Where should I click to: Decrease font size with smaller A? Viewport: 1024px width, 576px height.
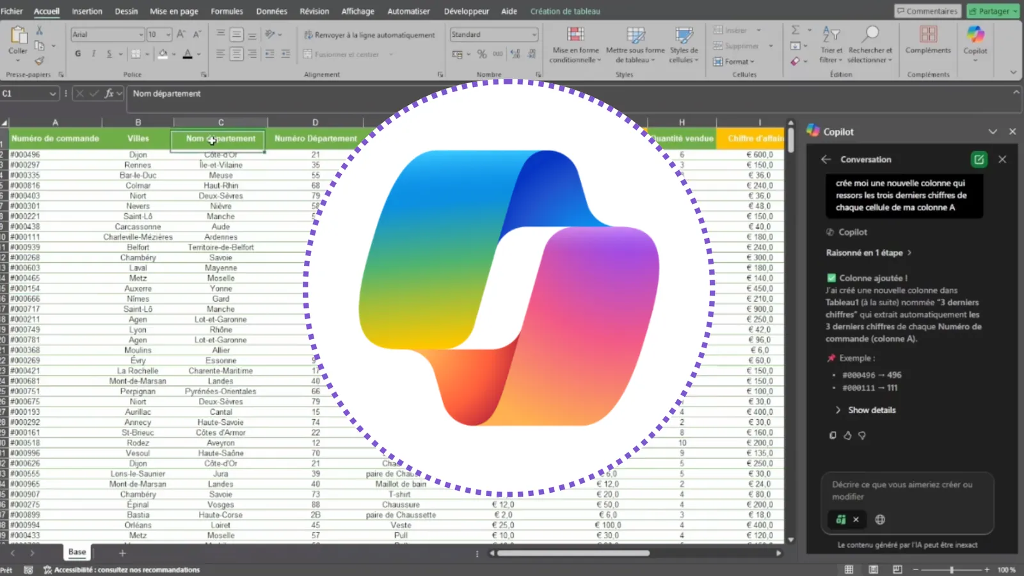(196, 34)
